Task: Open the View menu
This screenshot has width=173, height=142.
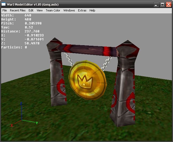Action: (x=40, y=10)
